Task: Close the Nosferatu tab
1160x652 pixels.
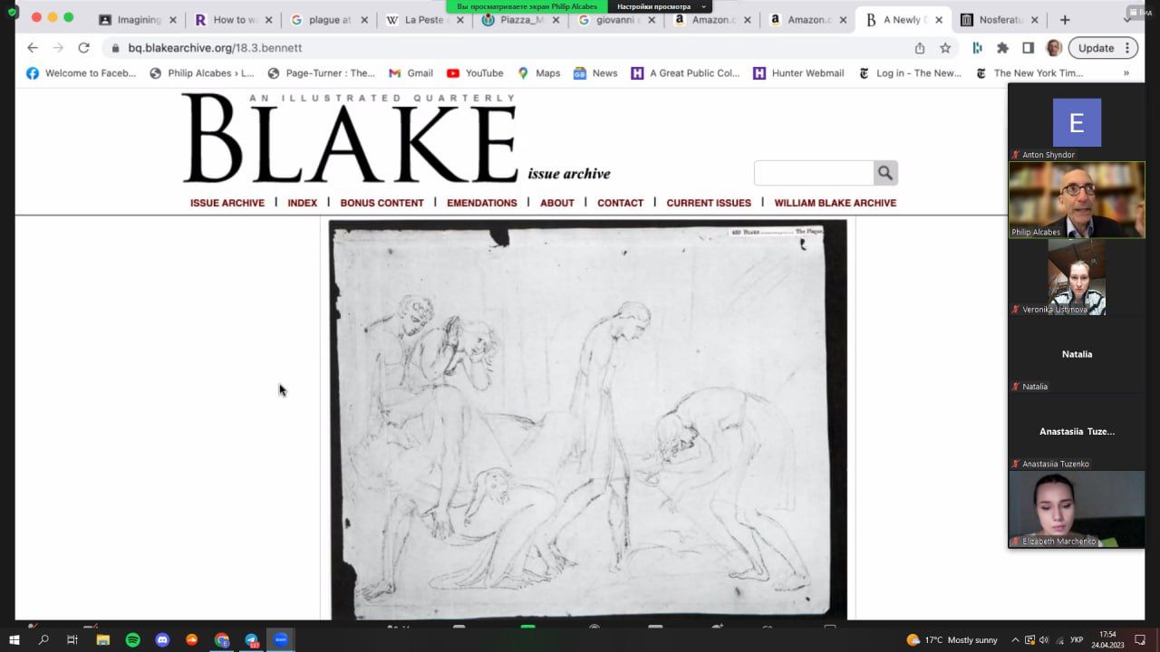Action: point(1035,20)
